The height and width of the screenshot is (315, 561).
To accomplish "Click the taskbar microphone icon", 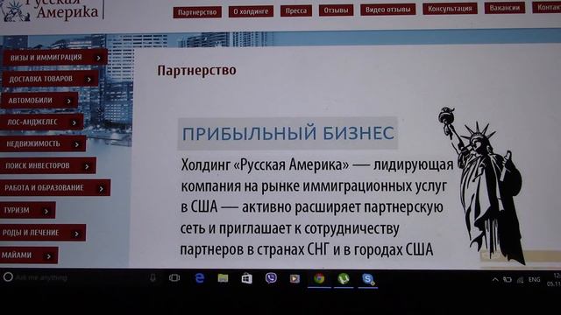I will tap(153, 278).
